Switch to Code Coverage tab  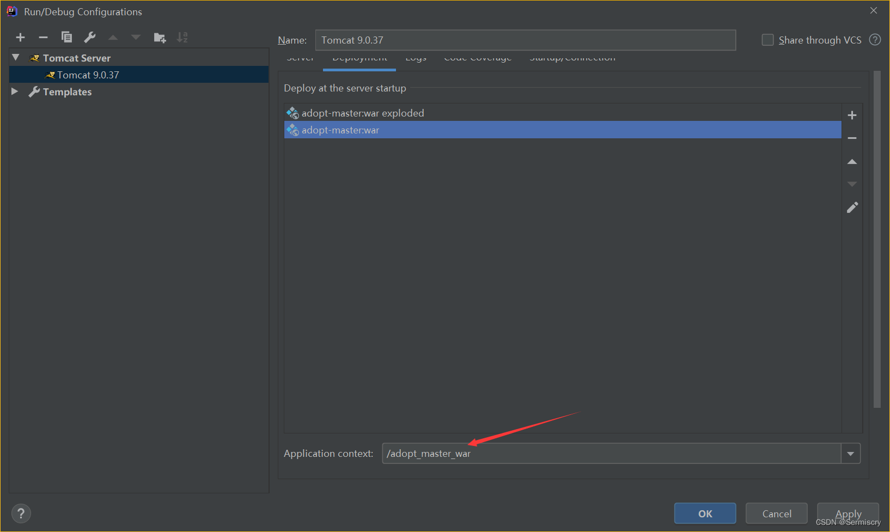pos(478,59)
